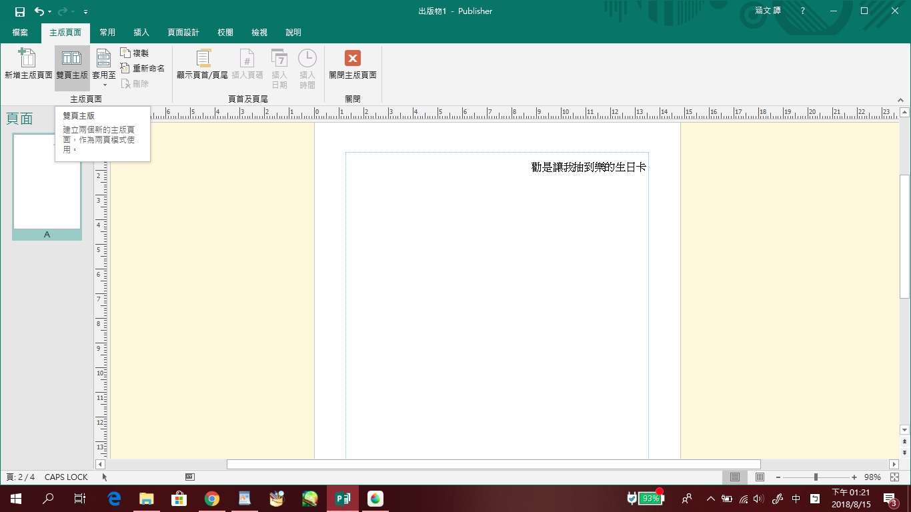Viewport: 911px width, 512px height.
Task: Open Publisher from the Windows taskbar
Action: pos(343,498)
